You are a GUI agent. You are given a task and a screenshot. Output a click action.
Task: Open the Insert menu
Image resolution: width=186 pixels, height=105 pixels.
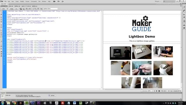[17, 1]
